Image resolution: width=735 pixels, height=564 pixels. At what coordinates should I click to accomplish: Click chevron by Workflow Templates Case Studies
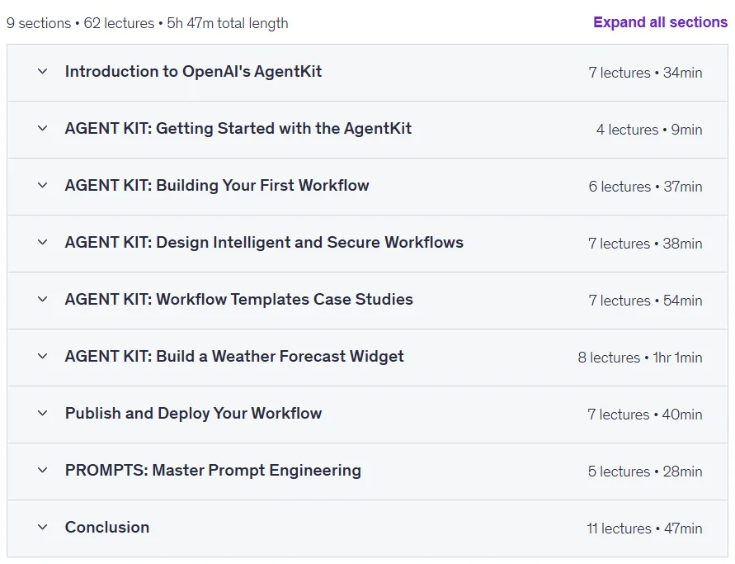click(x=42, y=299)
